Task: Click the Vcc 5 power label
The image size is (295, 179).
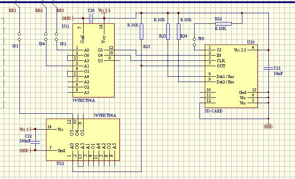Action: [x=24, y=130]
